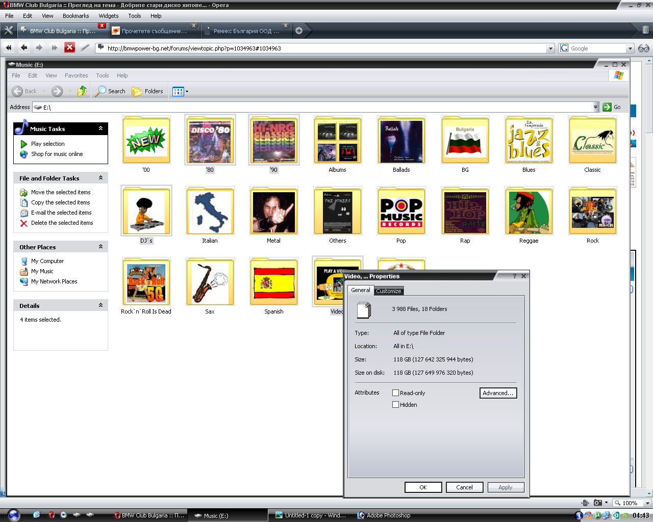
Task: Click Delete the selected items link
Action: 62,223
